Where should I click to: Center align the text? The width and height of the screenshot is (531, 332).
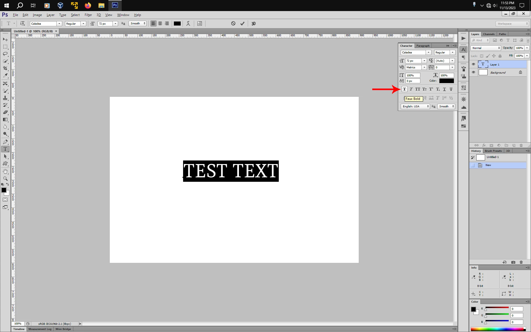coord(160,24)
